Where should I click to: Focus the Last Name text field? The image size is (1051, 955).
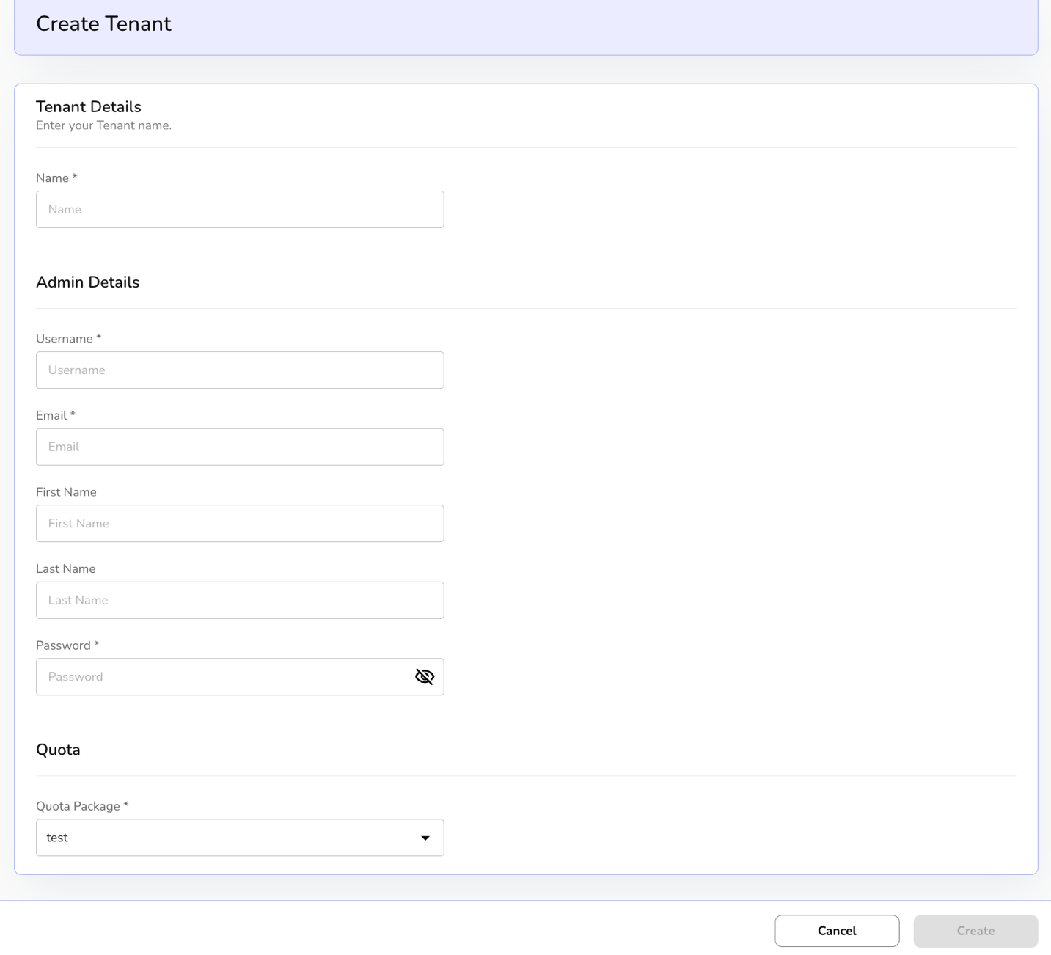coord(239,600)
